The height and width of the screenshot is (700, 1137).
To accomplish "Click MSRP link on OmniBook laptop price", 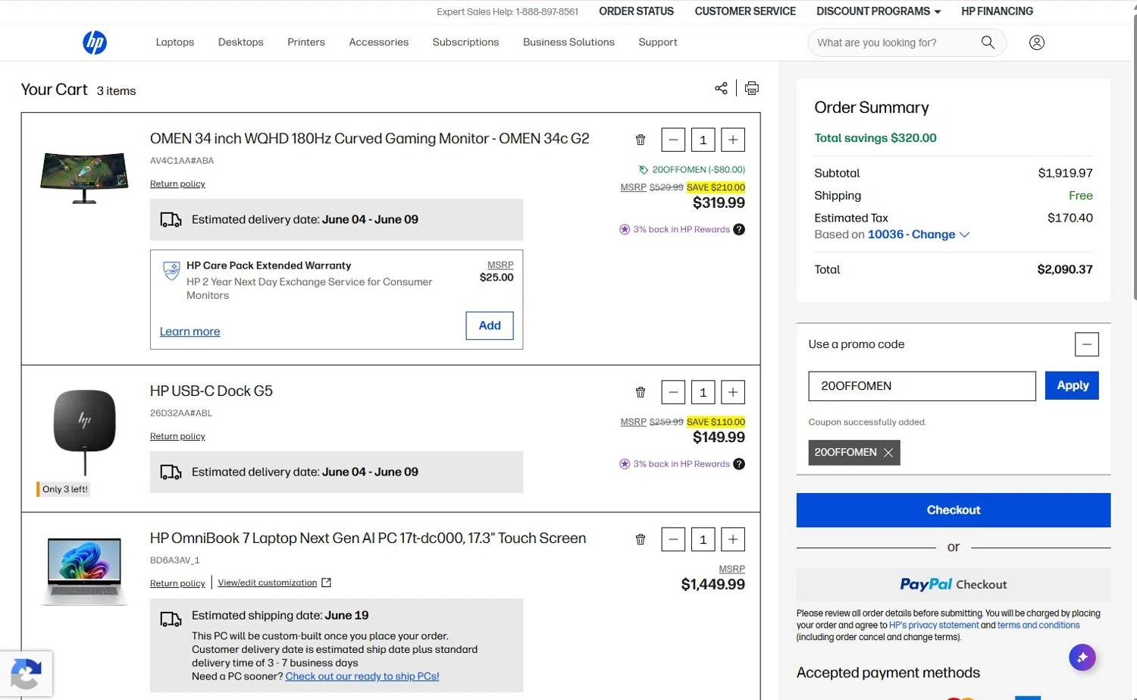I will [731, 569].
